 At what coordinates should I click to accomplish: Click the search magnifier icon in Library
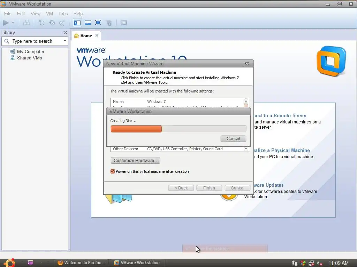pos(7,41)
